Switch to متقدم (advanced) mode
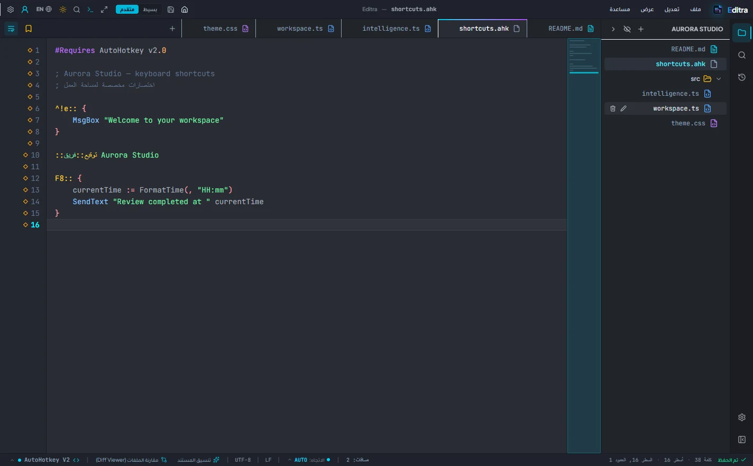 127,10
